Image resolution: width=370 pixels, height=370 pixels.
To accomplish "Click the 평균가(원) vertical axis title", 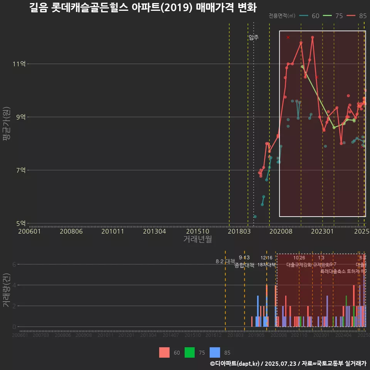I will click(x=7, y=124).
